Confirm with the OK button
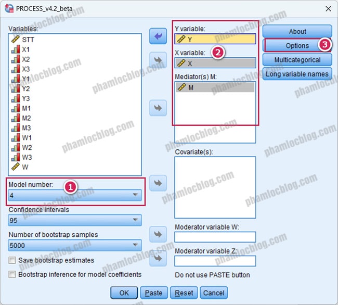Screen dimensions: 338x305 click(x=124, y=293)
